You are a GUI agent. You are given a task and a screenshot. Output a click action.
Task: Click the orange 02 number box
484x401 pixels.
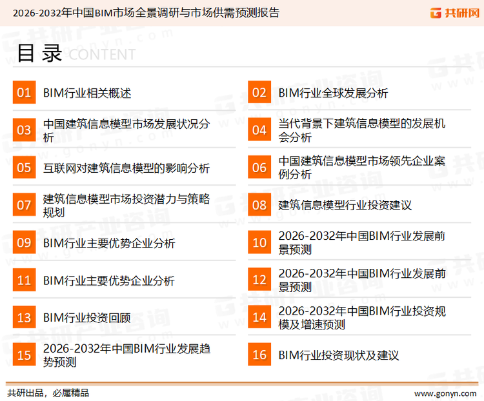tap(259, 92)
